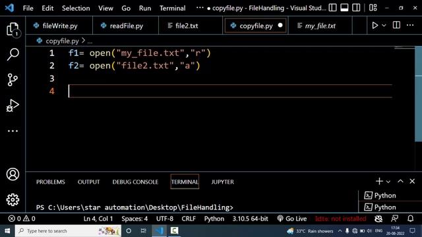422x237 pixels.
Task: Click the editor minimap scrollbar
Action: tap(418, 94)
